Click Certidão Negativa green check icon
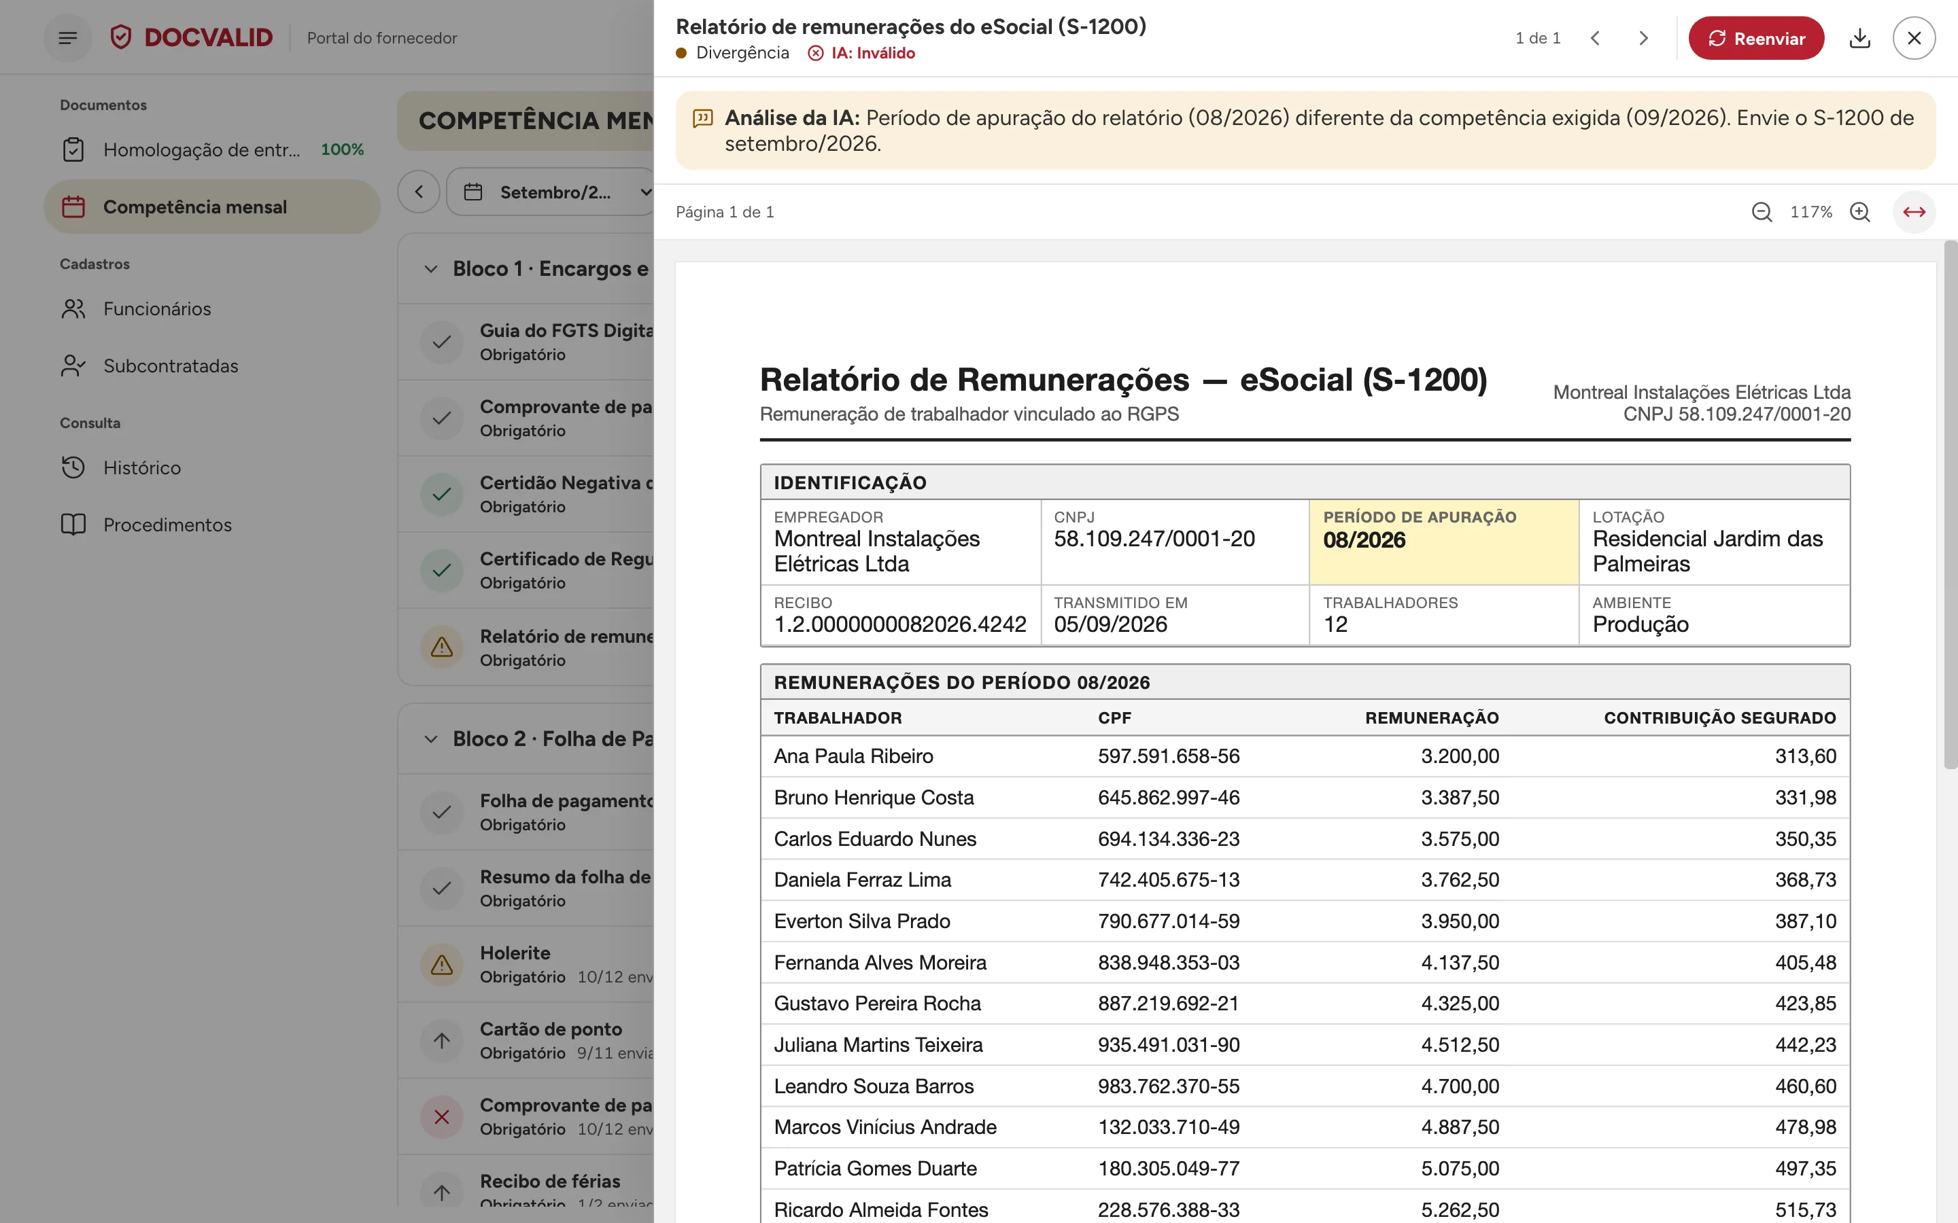Viewport: 1958px width, 1223px height. click(x=442, y=494)
